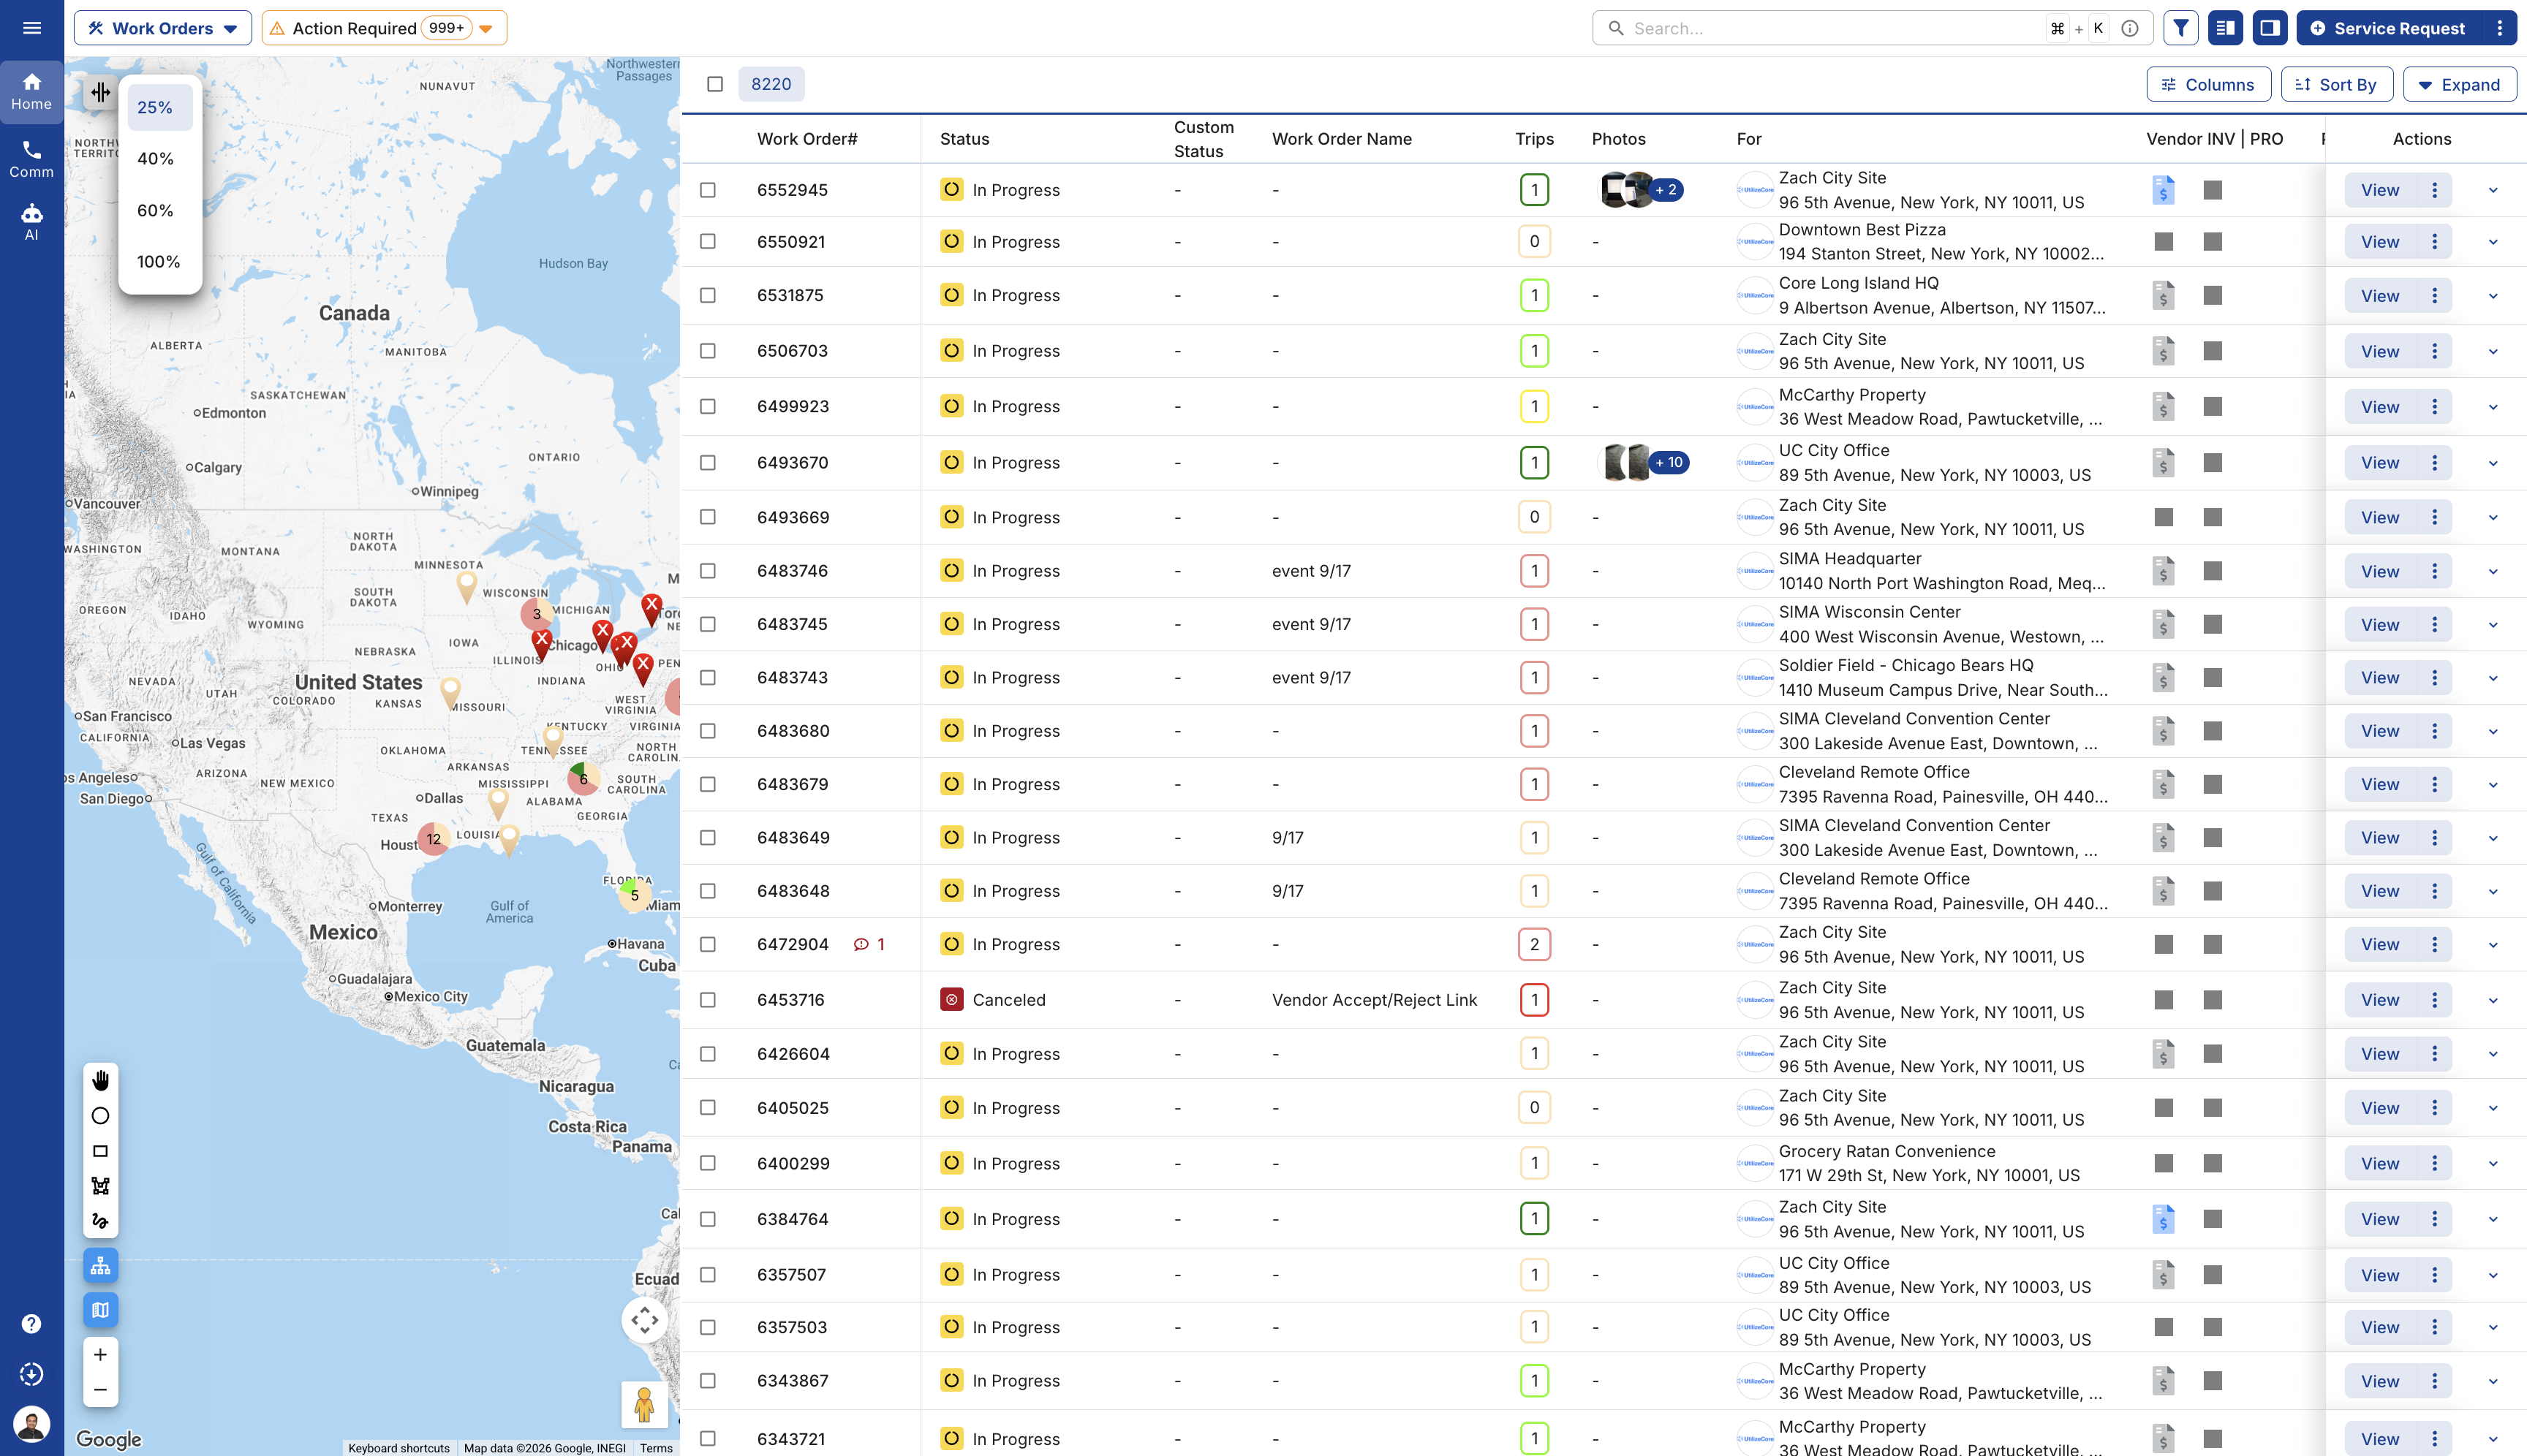Select the polygon drawing map tool
The image size is (2527, 1456).
click(100, 1186)
